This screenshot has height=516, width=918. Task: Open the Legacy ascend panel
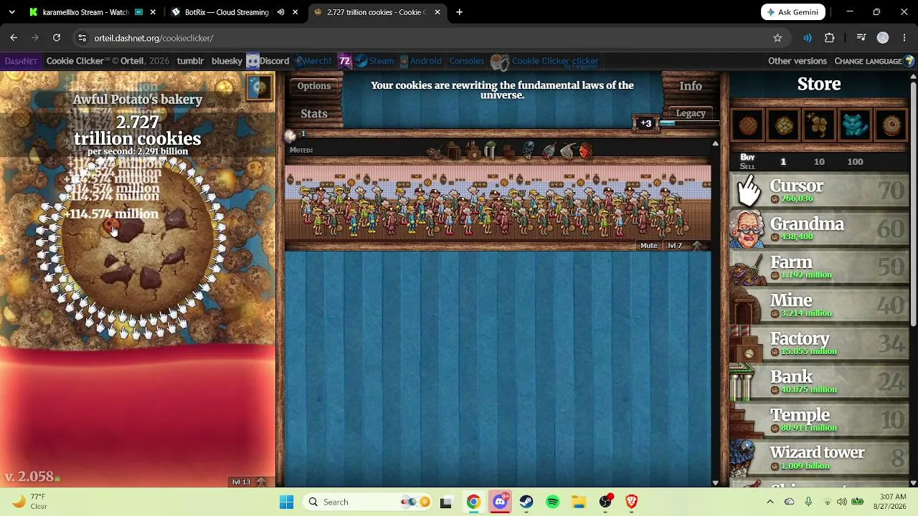tap(691, 113)
